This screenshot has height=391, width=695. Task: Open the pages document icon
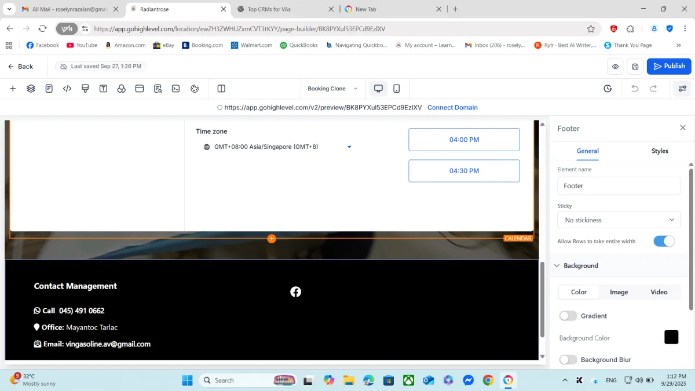point(49,89)
